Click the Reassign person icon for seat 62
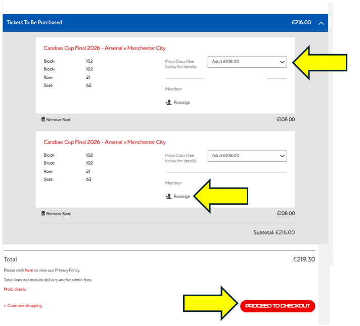 point(168,103)
